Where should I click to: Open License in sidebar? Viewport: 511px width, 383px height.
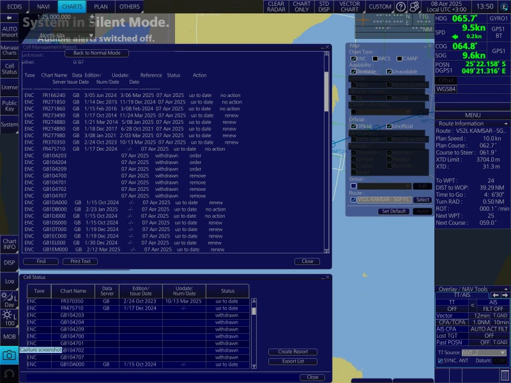tap(9, 87)
